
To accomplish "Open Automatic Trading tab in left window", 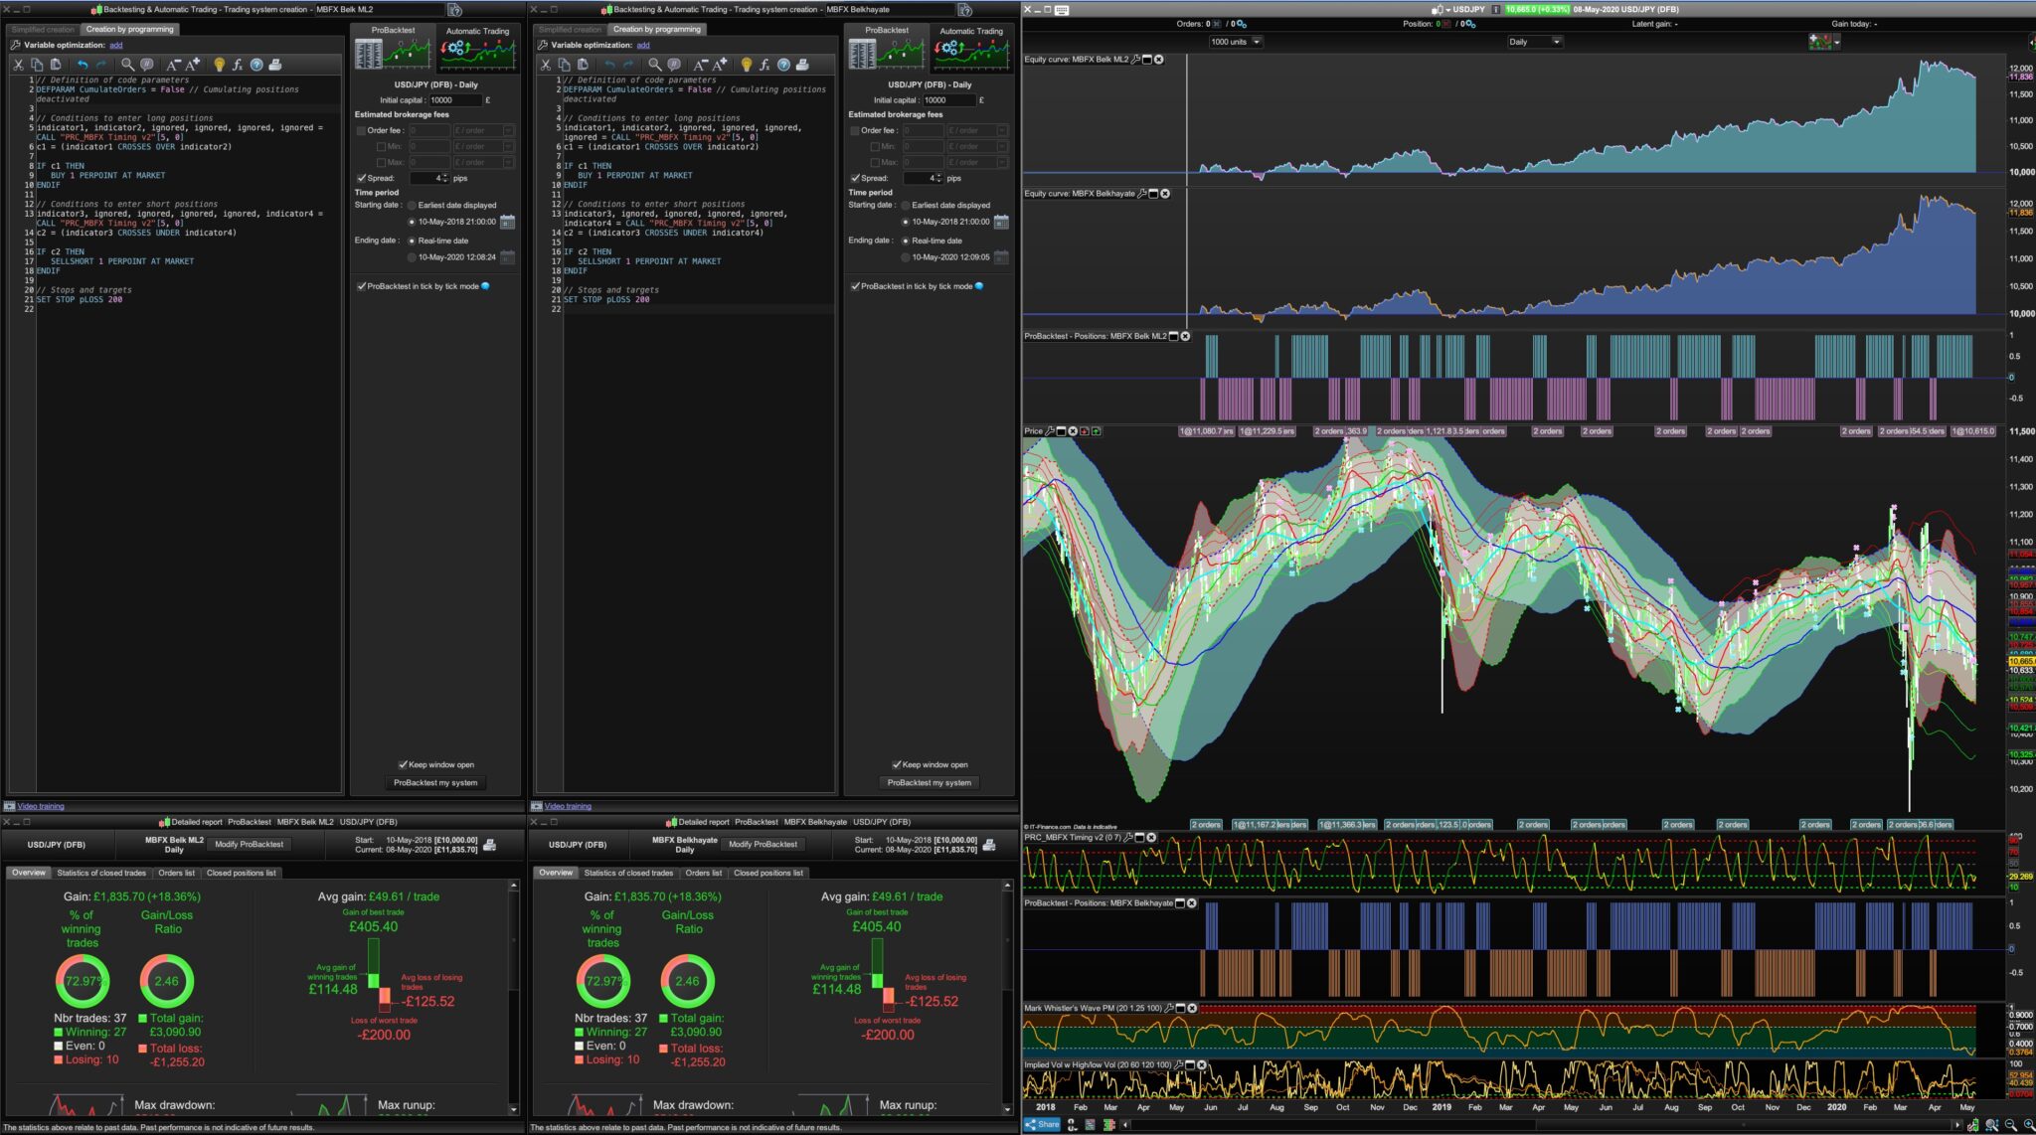I will (477, 48).
